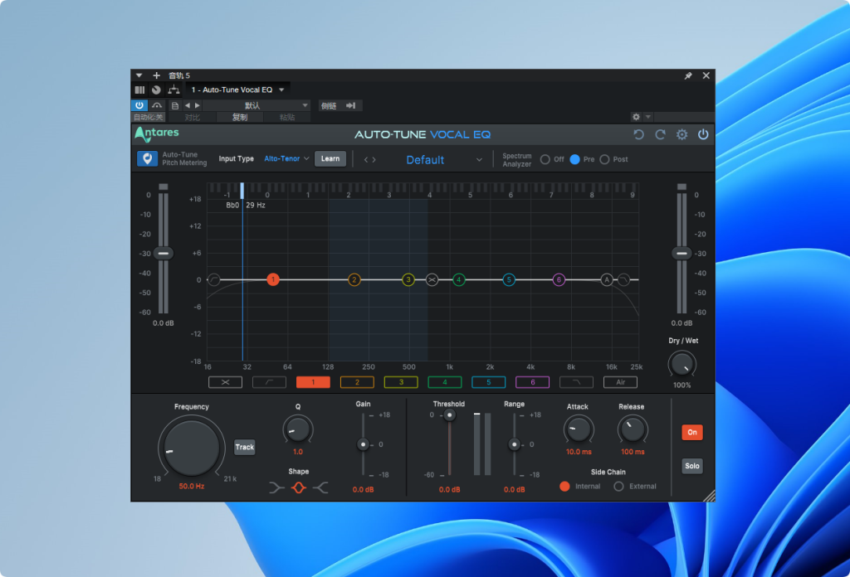This screenshot has width=850, height=577.
Task: Toggle the band Solo button
Action: pyautogui.click(x=692, y=466)
